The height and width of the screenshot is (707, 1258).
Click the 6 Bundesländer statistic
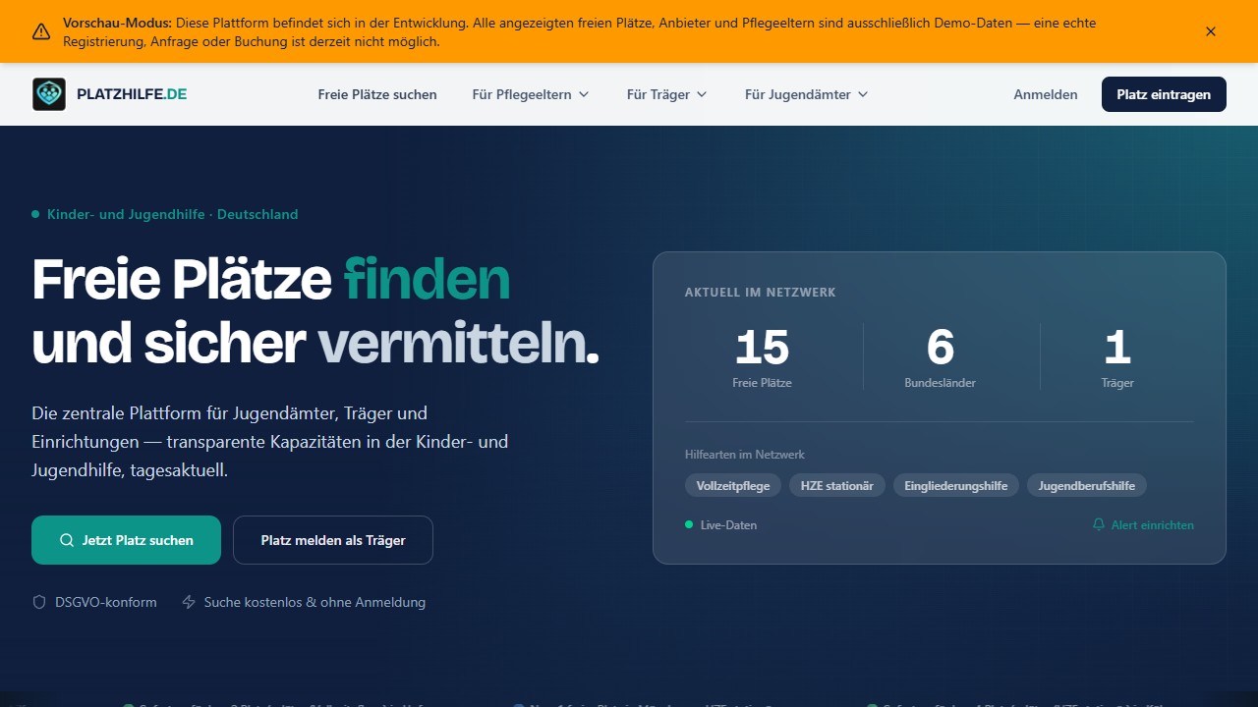[x=941, y=356]
